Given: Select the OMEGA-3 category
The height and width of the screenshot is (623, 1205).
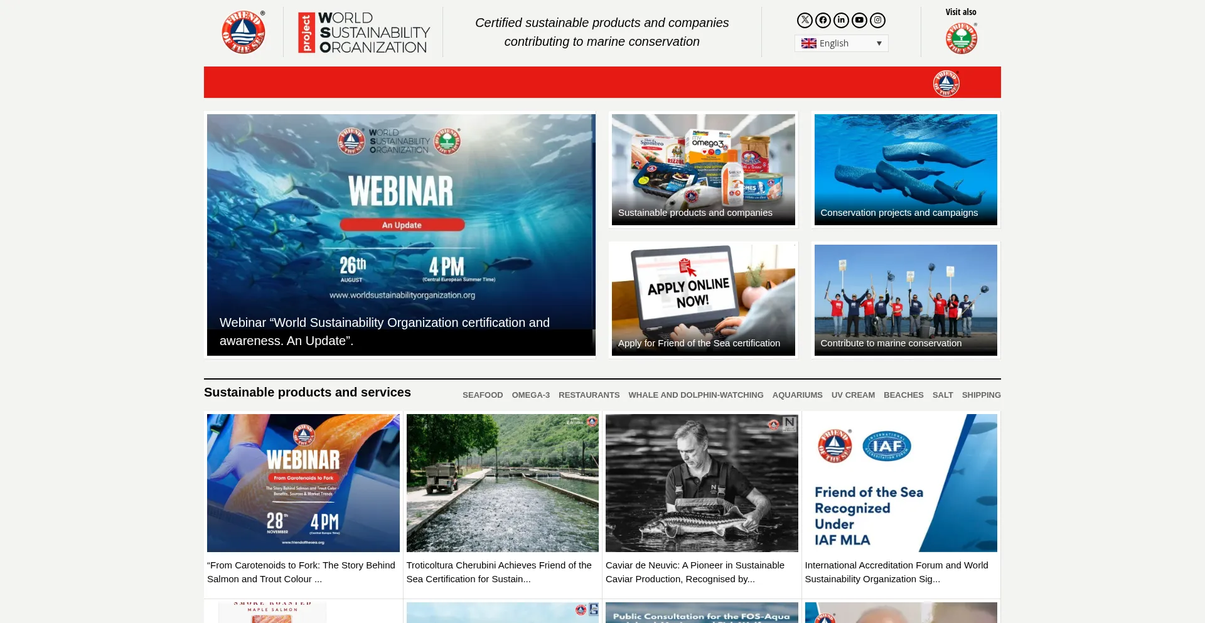Looking at the screenshot, I should pos(531,395).
